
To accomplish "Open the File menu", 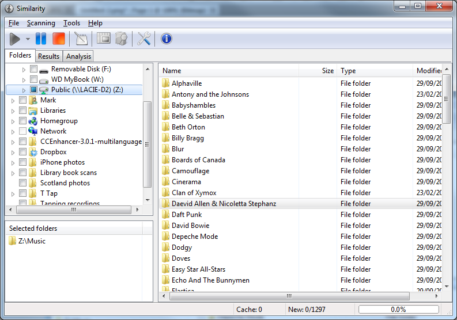I will pyautogui.click(x=14, y=23).
